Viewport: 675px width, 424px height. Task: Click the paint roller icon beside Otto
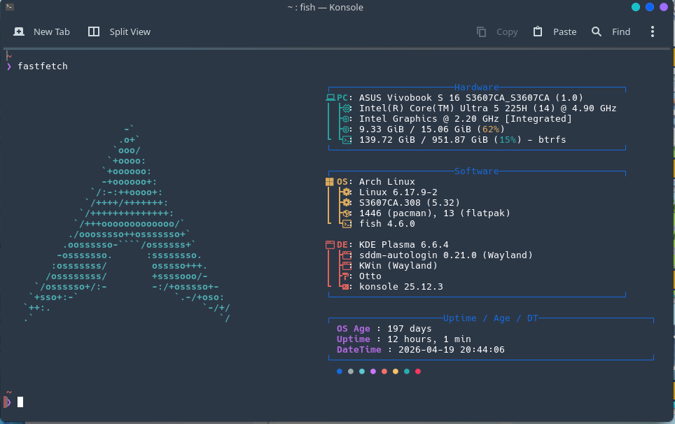[345, 276]
